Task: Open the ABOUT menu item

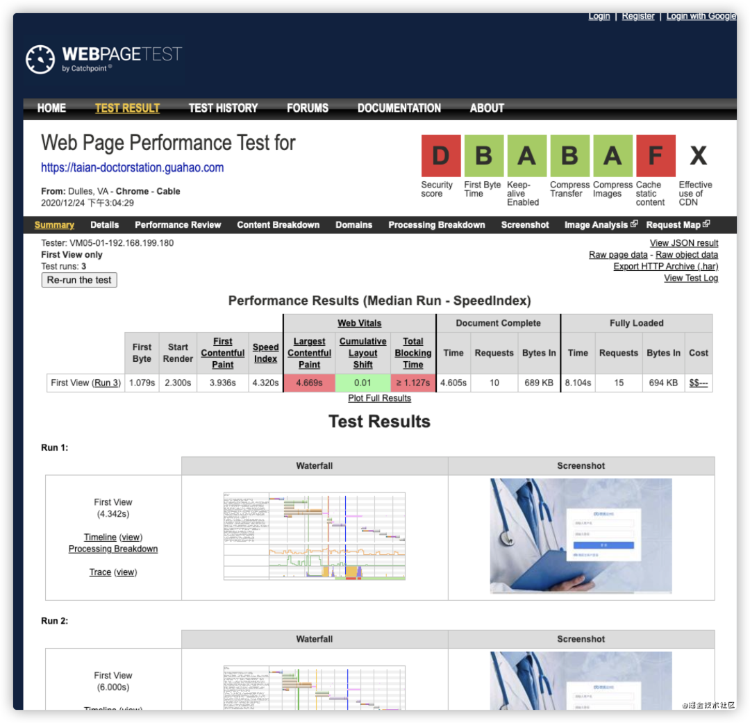Action: pyautogui.click(x=487, y=108)
